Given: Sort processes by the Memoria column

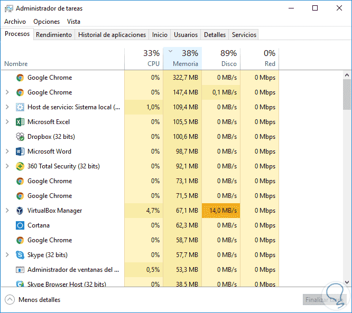Looking at the screenshot, I should coord(182,59).
